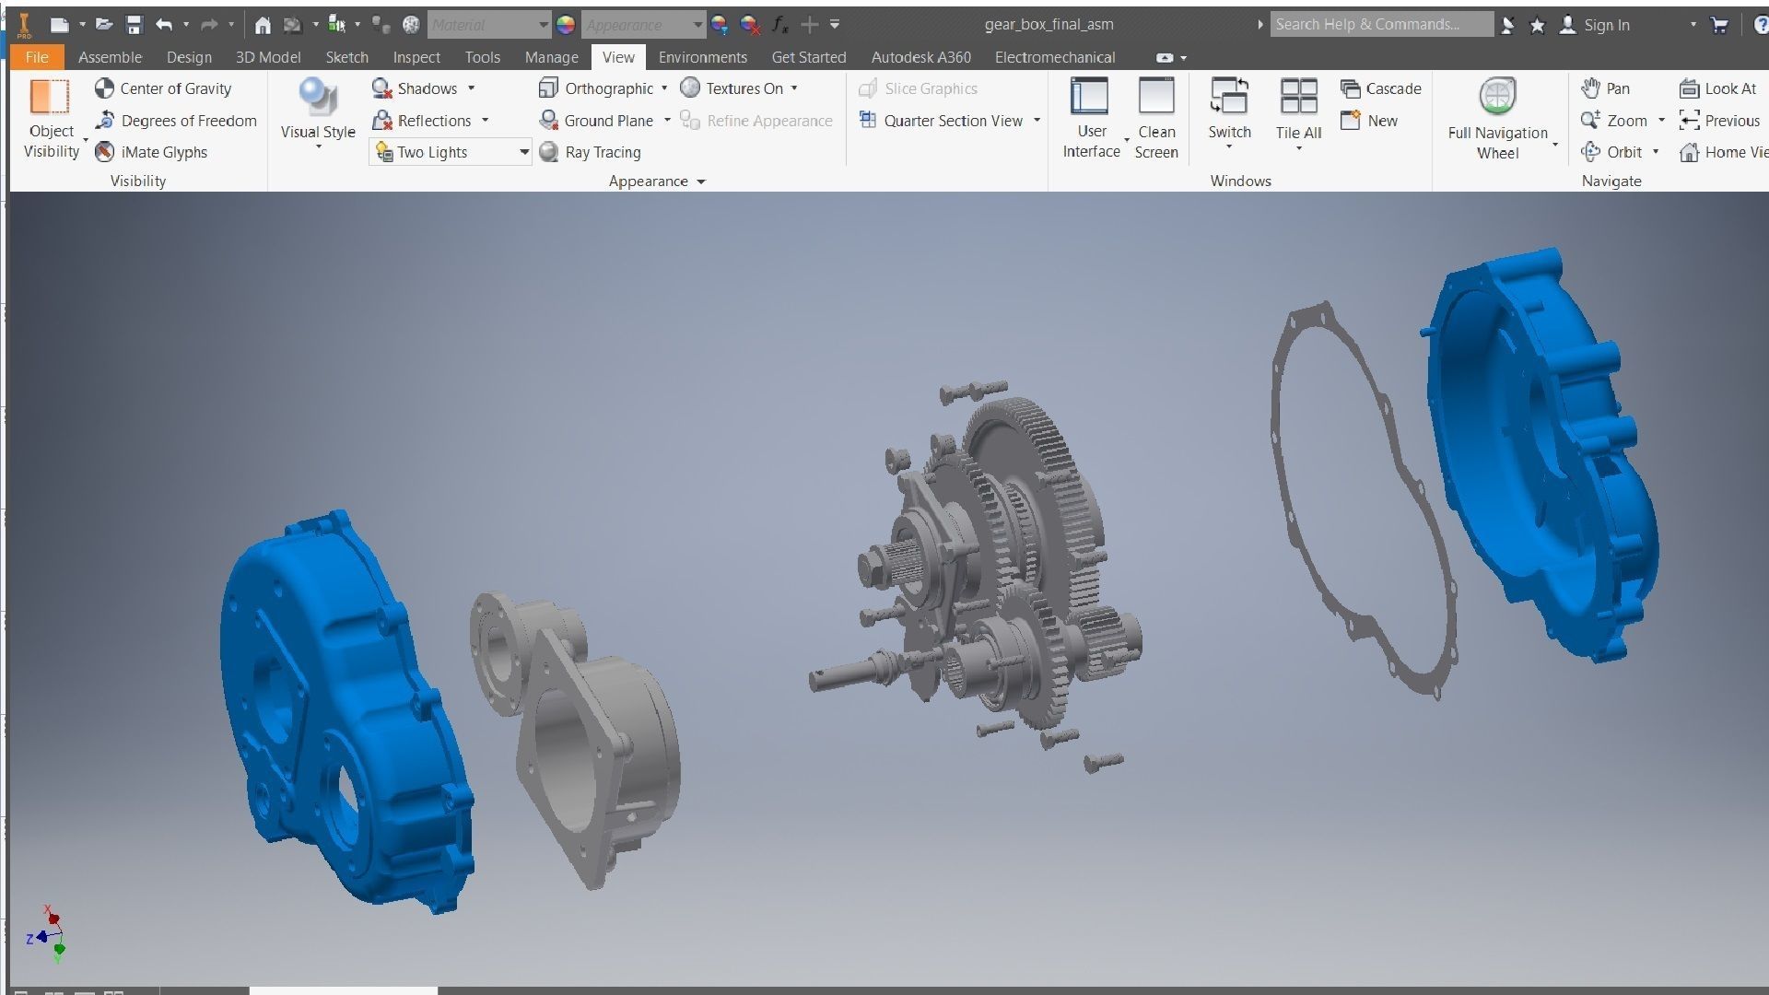Expand the Visual Style dropdown arrow

[318, 146]
